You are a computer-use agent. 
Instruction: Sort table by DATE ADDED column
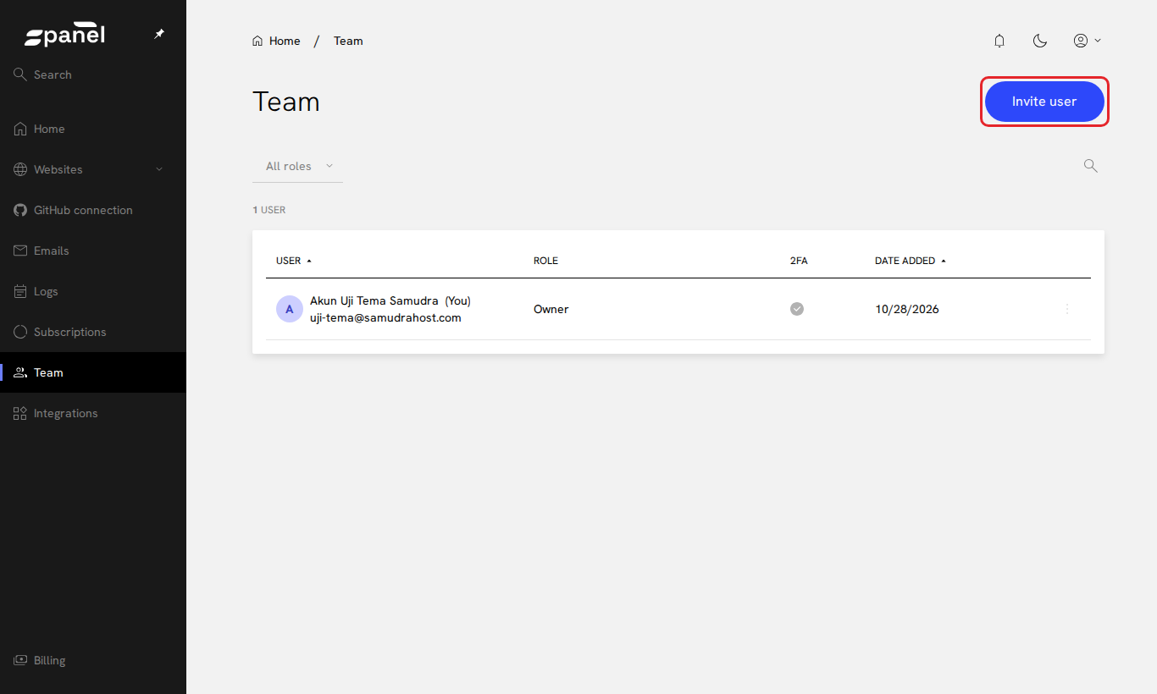point(911,261)
